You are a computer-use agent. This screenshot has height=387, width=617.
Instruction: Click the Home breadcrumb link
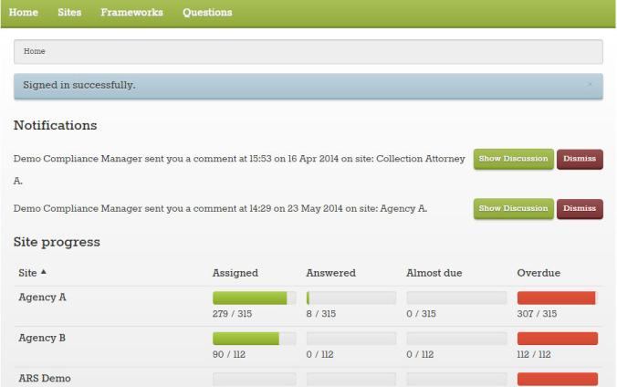pyautogui.click(x=35, y=51)
